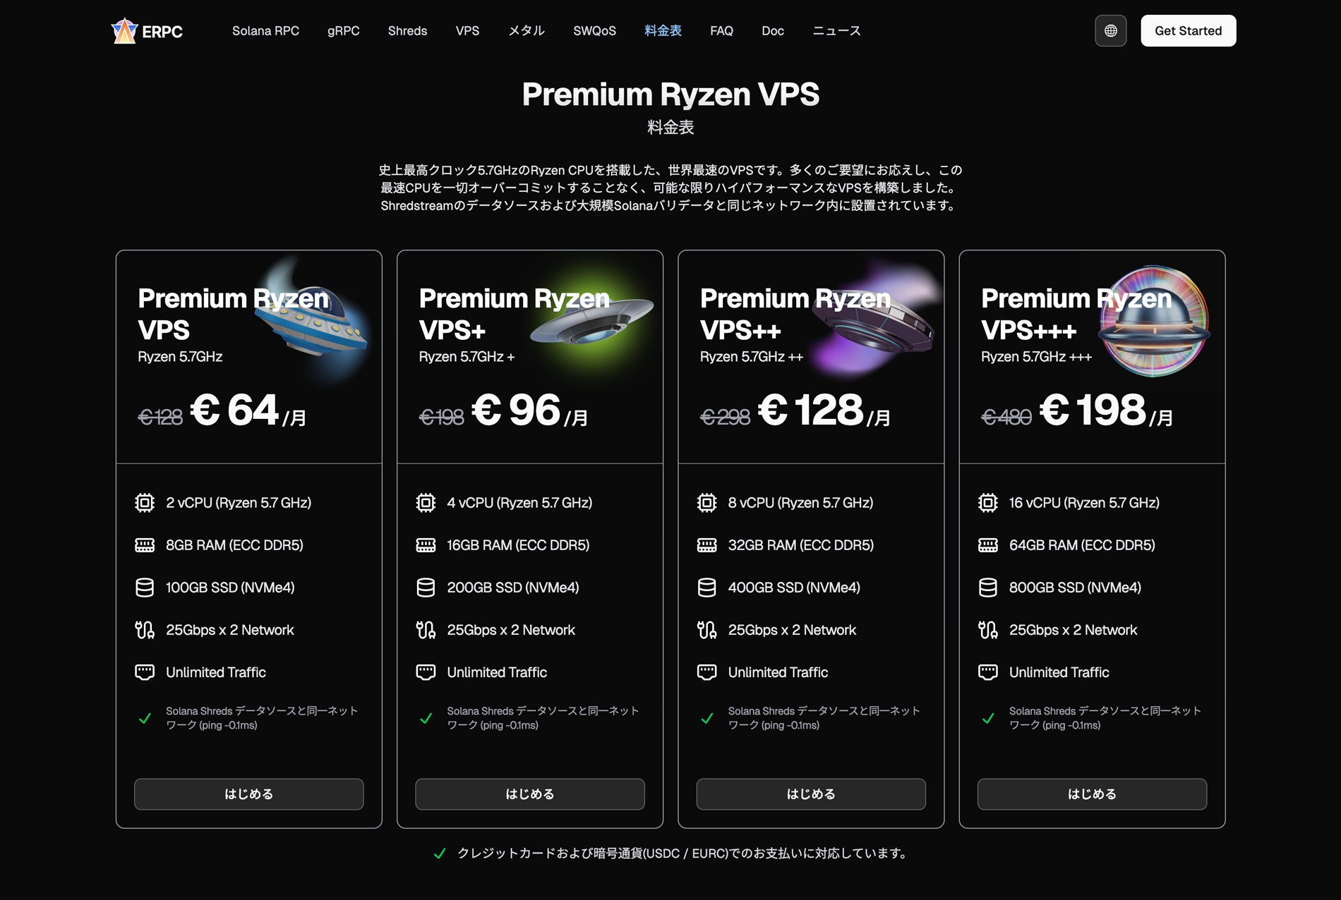Click the network cable icon in VPS+++ card
1341x900 pixels.
pos(987,630)
